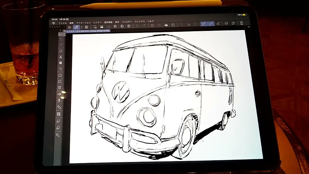Click the Save icon in command bar
Screen dimensions: 309x174
tap(108, 26)
